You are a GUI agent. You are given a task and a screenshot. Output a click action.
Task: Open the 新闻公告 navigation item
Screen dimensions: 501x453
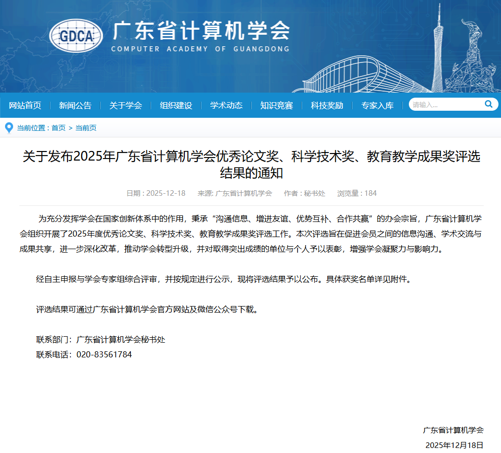(x=75, y=105)
